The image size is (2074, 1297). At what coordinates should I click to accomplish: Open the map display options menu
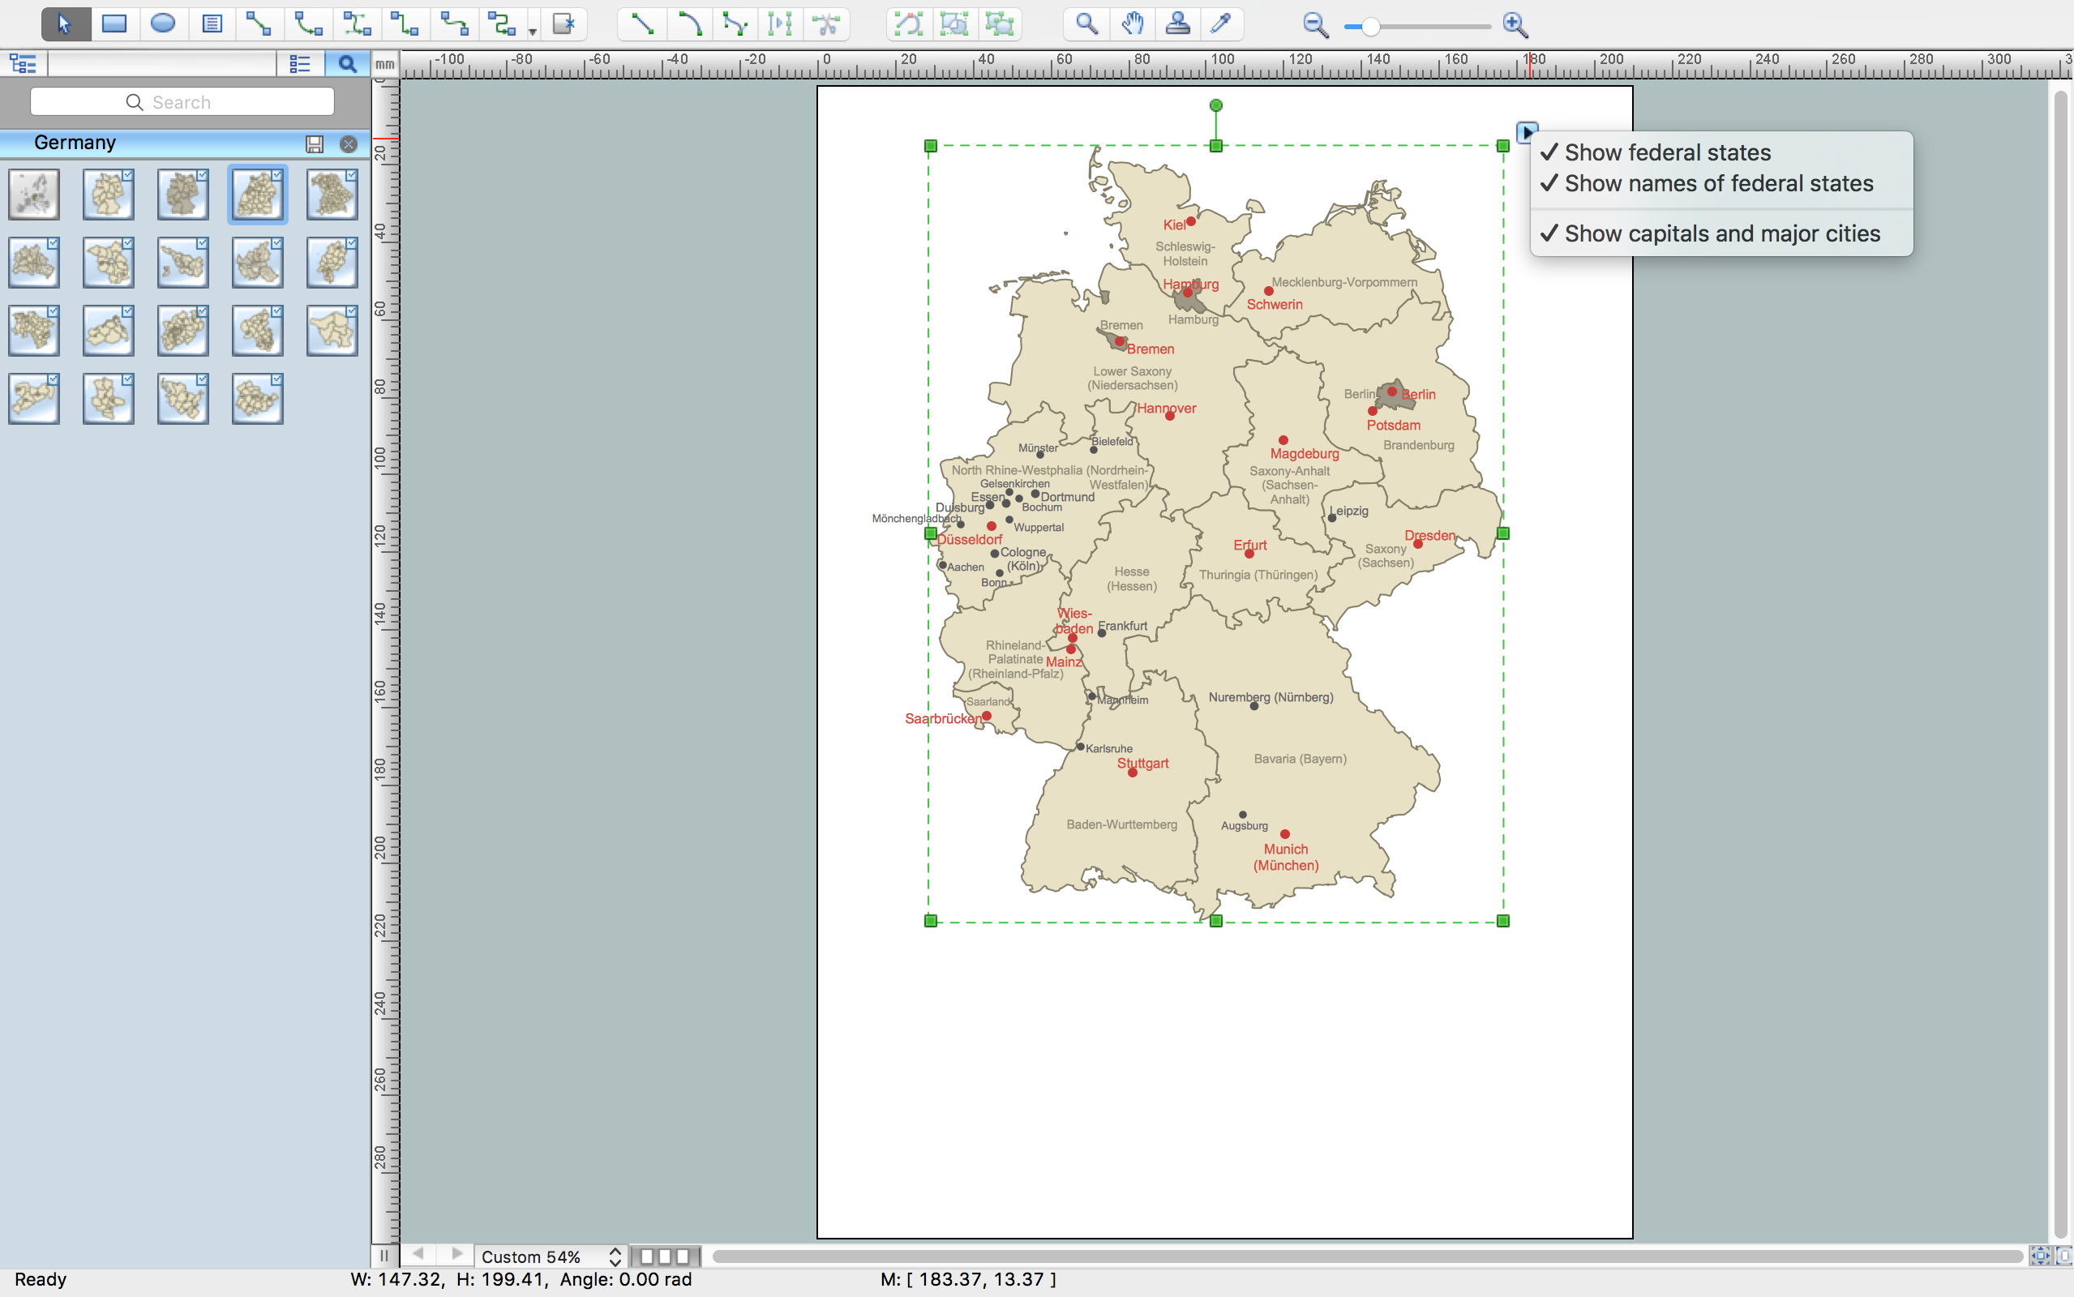pyautogui.click(x=1527, y=131)
